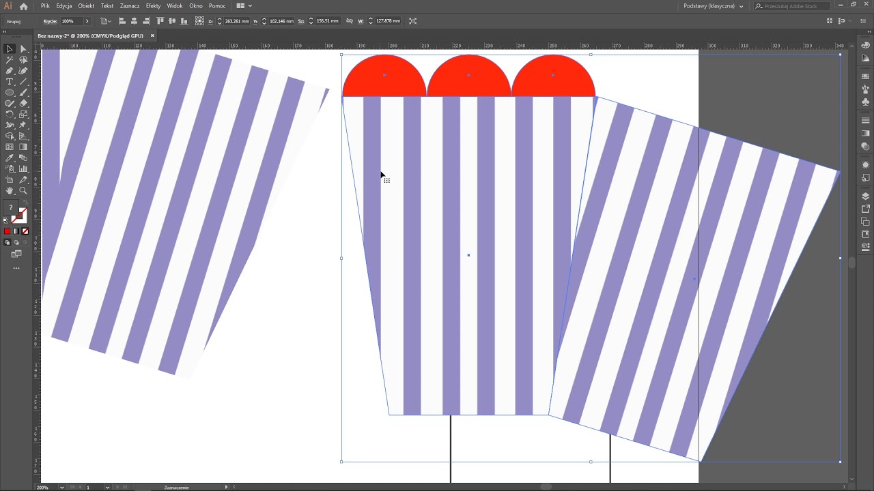Expand the opacity (Krycie) slider arrow
Viewport: 874px width, 491px height.
pos(87,21)
